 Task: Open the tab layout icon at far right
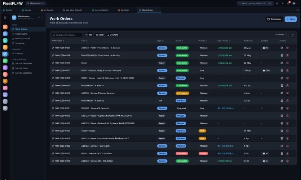pos(298,10)
